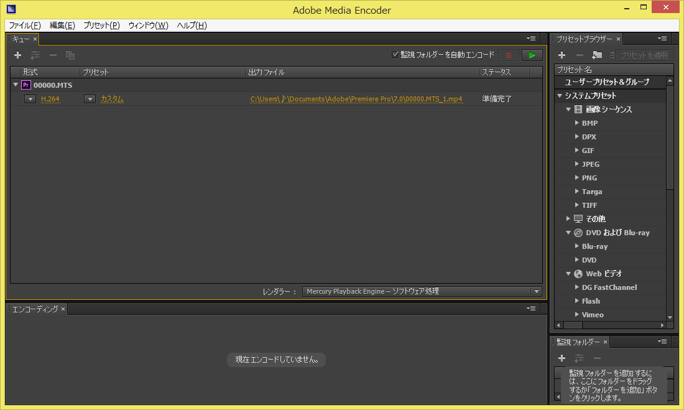
Task: Open the プリセット(P) menu
Action: tap(101, 26)
